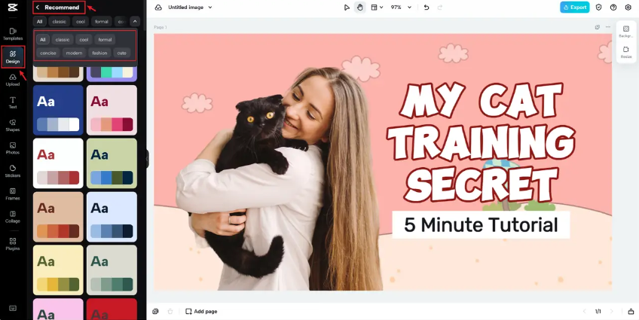Open the Resize tool

click(626, 52)
